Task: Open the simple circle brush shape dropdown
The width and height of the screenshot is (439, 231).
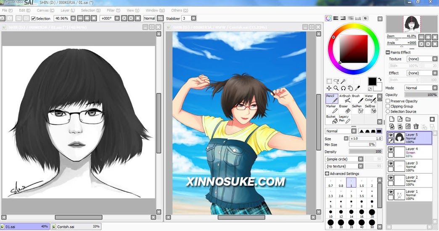Action: click(361, 159)
